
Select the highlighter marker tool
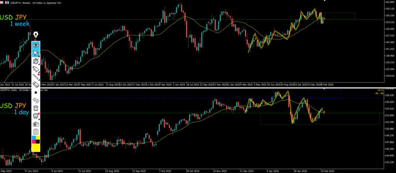36,69
